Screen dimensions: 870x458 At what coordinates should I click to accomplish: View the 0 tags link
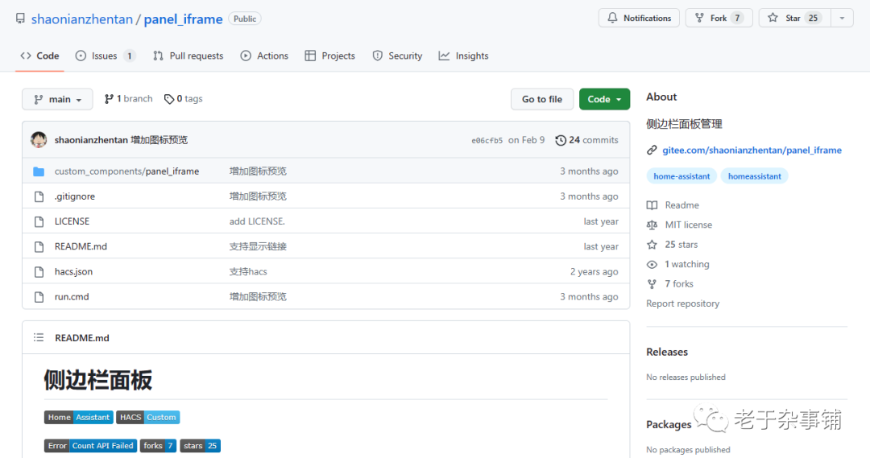(x=184, y=99)
